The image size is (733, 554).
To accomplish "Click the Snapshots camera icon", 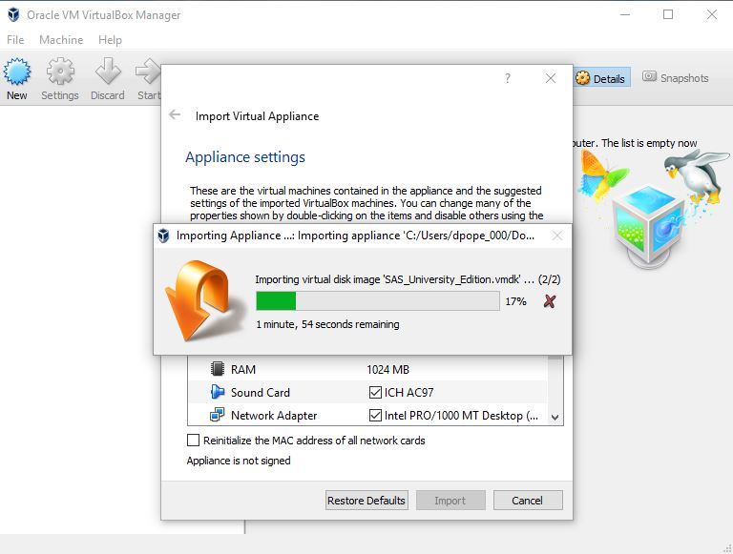I will point(649,76).
